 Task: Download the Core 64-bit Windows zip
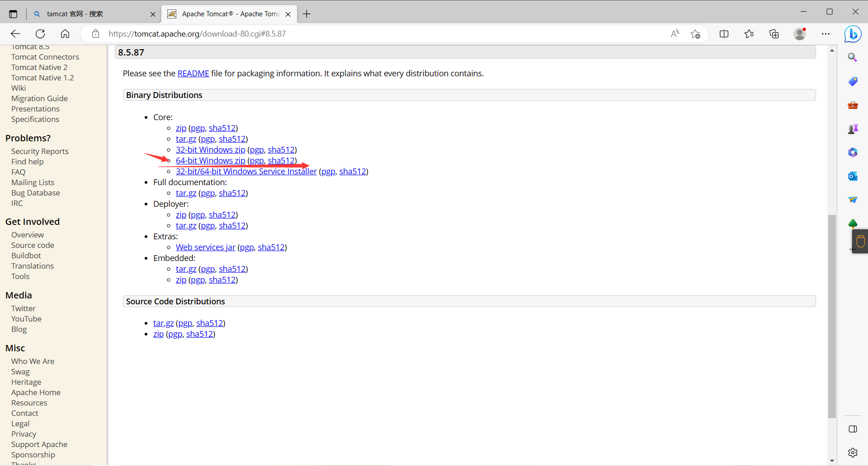click(211, 161)
